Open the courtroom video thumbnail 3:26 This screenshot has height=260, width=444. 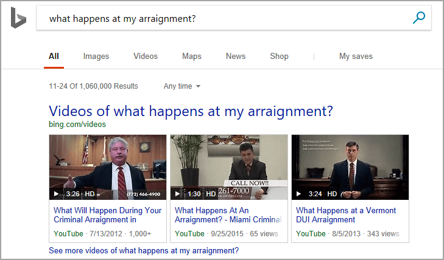point(108,167)
